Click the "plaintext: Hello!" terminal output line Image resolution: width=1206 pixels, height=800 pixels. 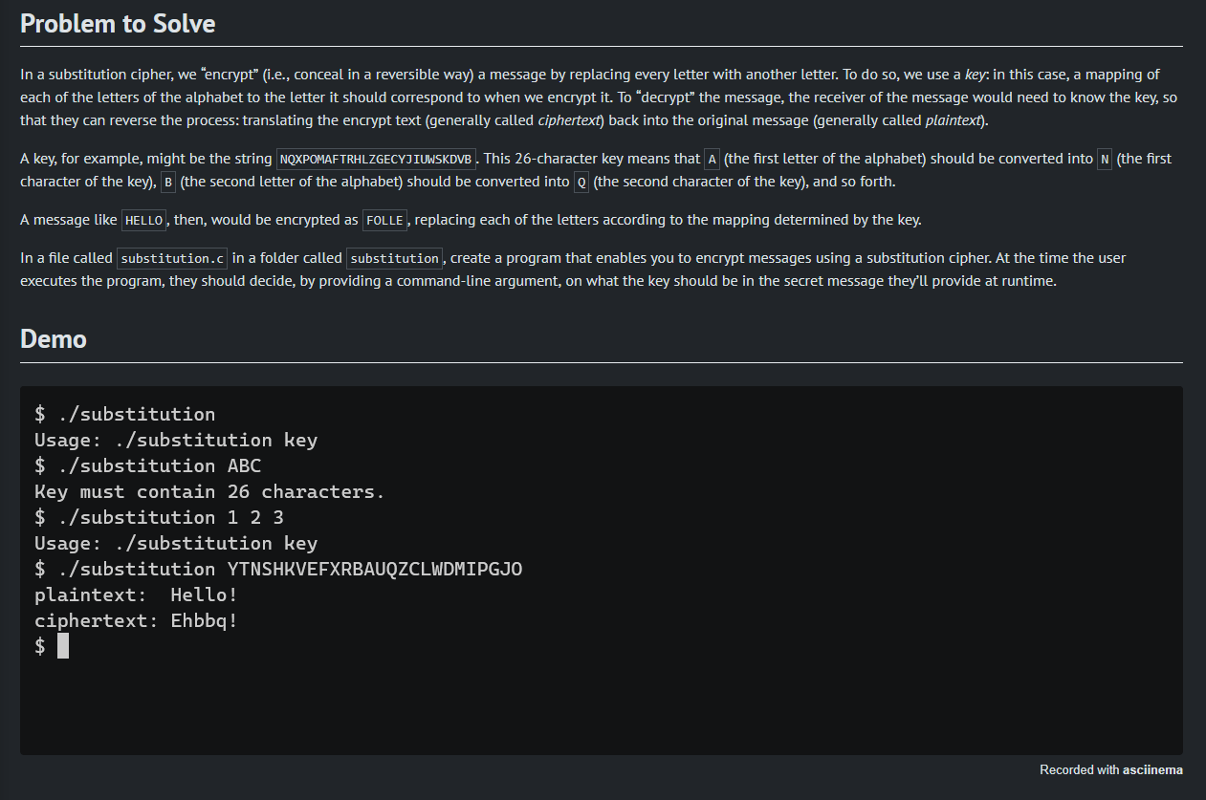point(136,595)
